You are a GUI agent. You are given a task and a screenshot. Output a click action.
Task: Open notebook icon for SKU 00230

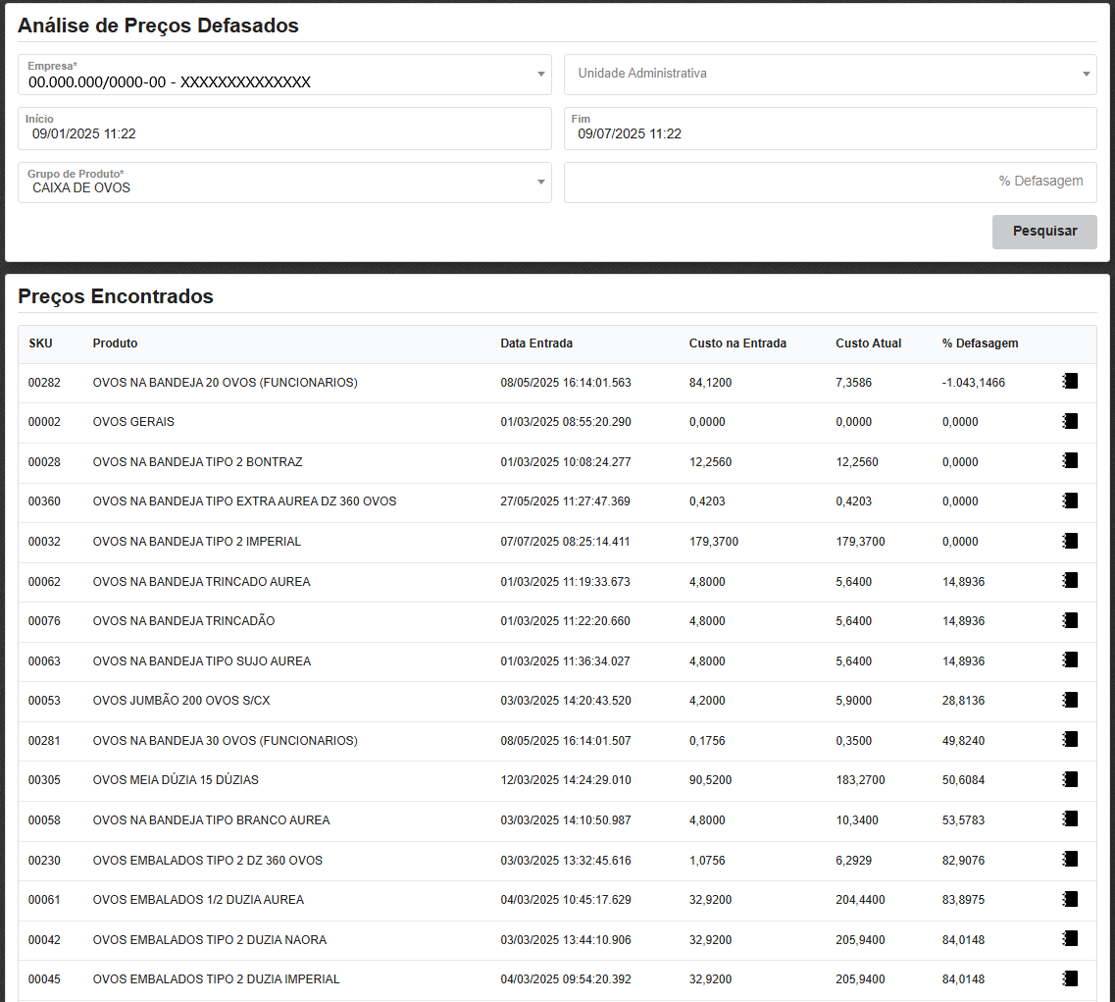pyautogui.click(x=1070, y=859)
